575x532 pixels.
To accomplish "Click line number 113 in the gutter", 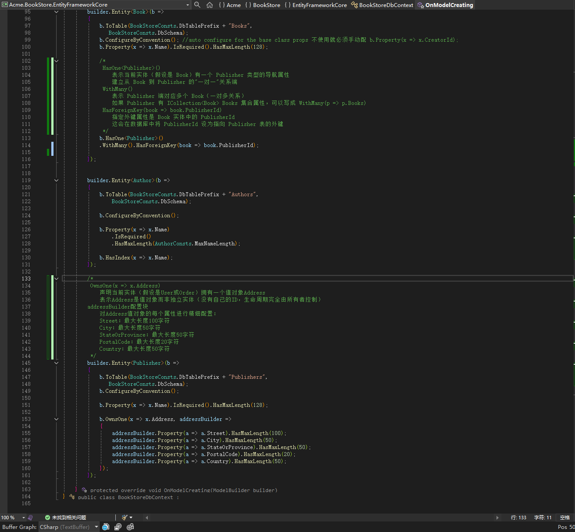I will click(26, 138).
